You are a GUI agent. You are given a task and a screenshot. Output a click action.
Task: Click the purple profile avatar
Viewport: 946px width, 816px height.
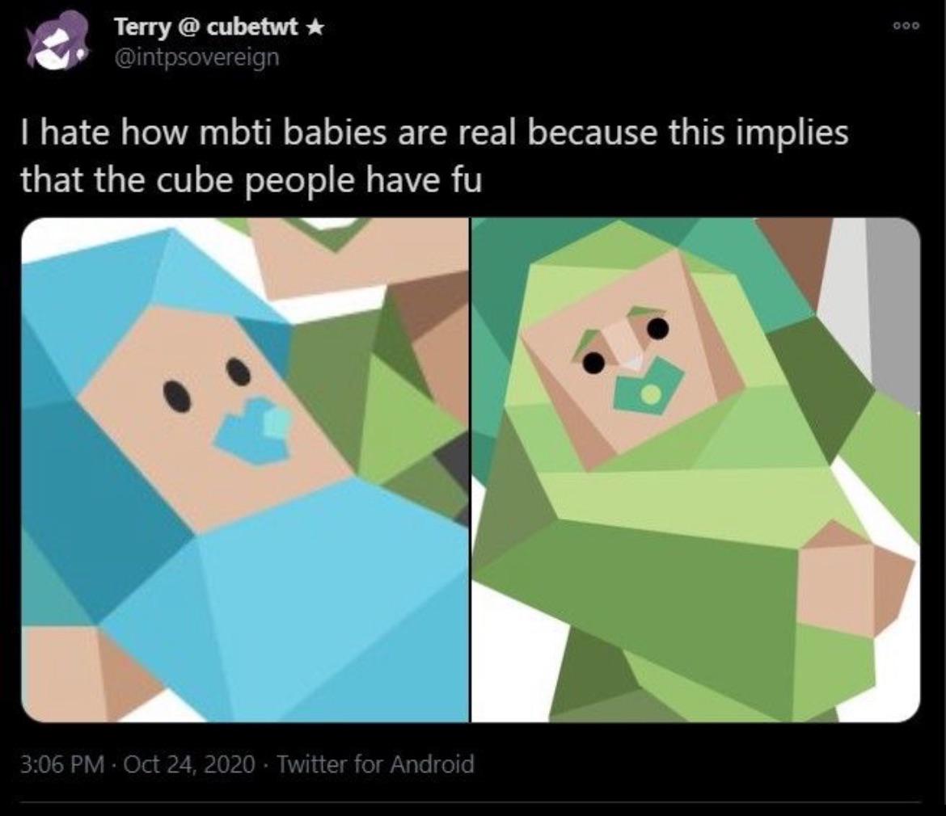point(57,42)
